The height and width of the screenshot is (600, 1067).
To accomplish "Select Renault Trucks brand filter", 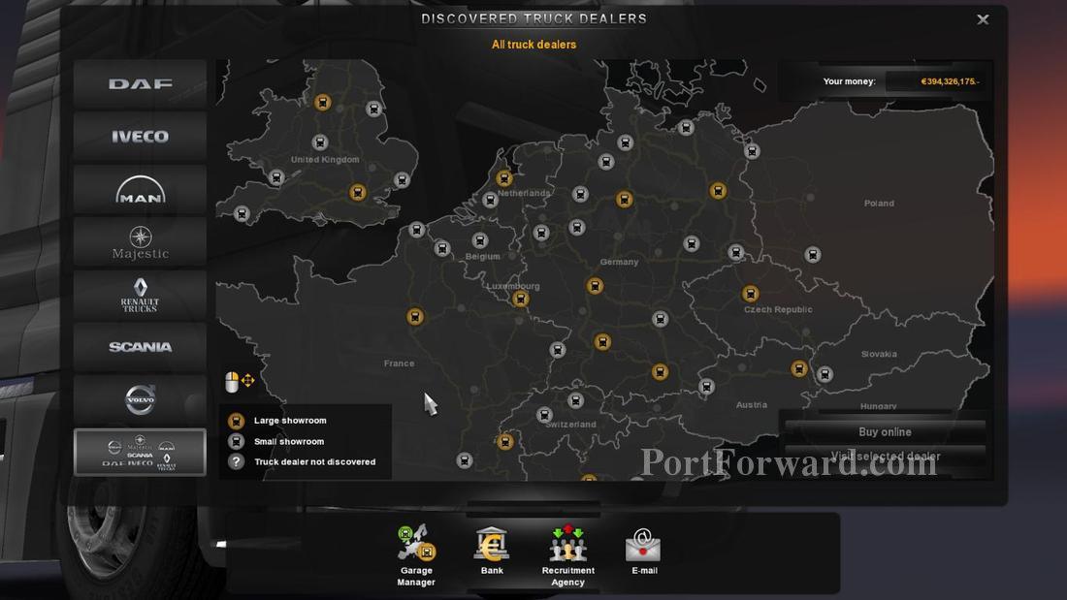I will click(x=140, y=295).
